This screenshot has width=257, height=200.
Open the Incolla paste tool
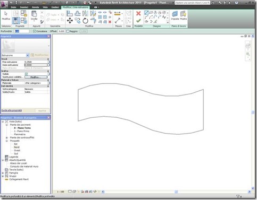34,15
